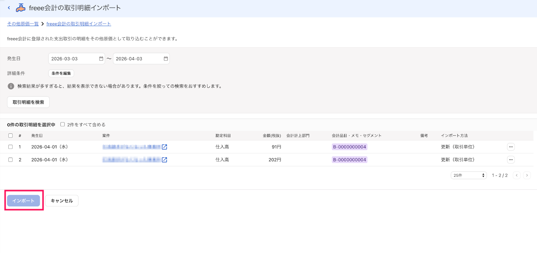
Task: Open blurred project link in row 2
Action: [x=132, y=160]
